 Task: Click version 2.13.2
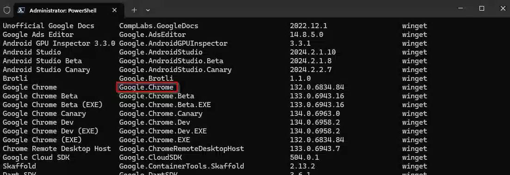302,166
